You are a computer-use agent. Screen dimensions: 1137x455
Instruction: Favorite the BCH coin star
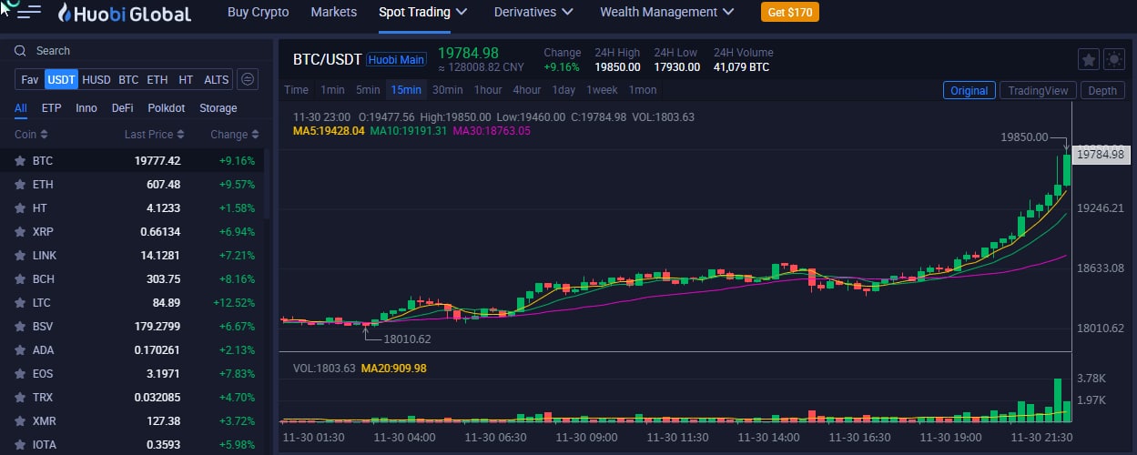pyautogui.click(x=20, y=278)
